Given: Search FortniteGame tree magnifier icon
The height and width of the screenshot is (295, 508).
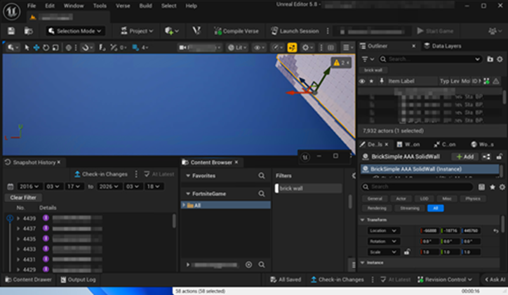Looking at the screenshot, I should coord(262,193).
